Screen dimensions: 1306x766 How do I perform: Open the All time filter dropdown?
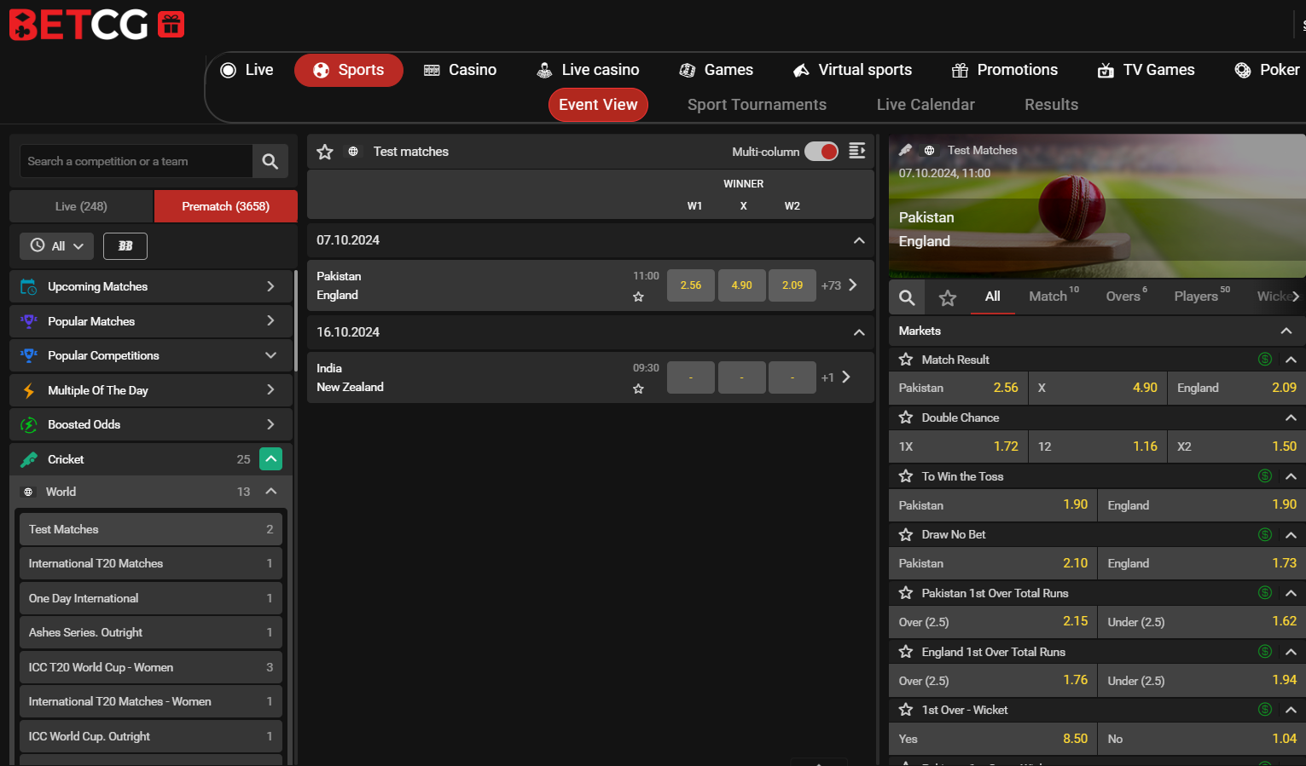(56, 246)
